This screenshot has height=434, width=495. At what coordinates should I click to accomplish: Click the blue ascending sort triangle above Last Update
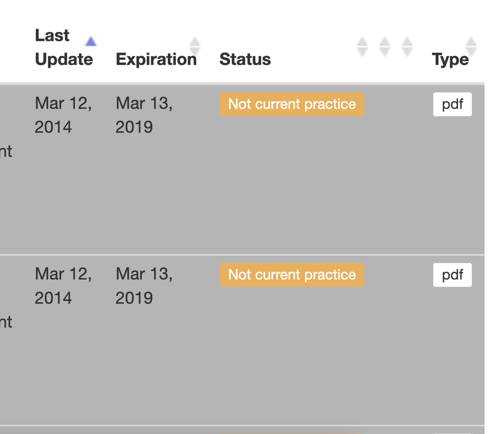(90, 41)
